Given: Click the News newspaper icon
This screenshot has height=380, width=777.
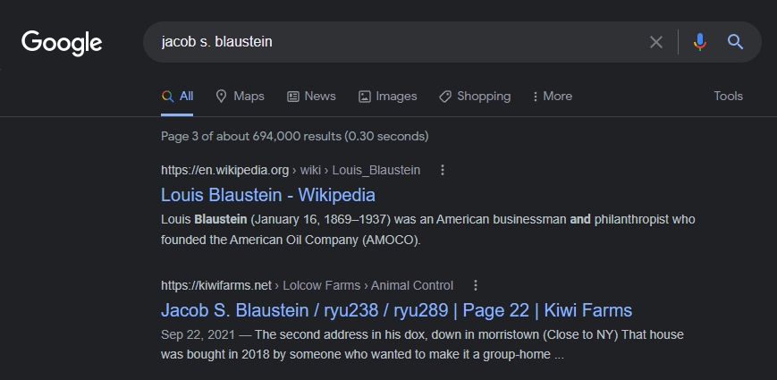Looking at the screenshot, I should [x=292, y=97].
